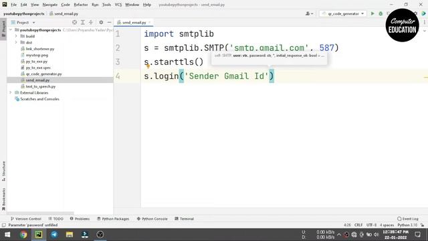Viewport: 428px width, 241px height.
Task: Click the 4 spaces indent indicator
Action: pyautogui.click(x=387, y=225)
